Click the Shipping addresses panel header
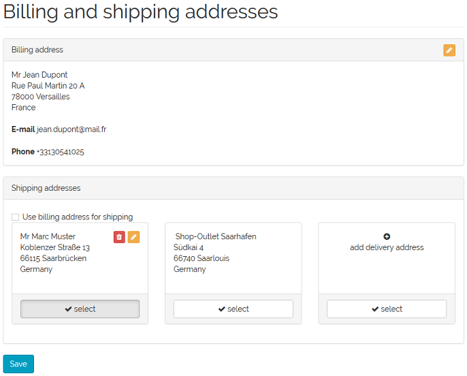Image resolution: width=467 pixels, height=376 pixels. (x=233, y=188)
